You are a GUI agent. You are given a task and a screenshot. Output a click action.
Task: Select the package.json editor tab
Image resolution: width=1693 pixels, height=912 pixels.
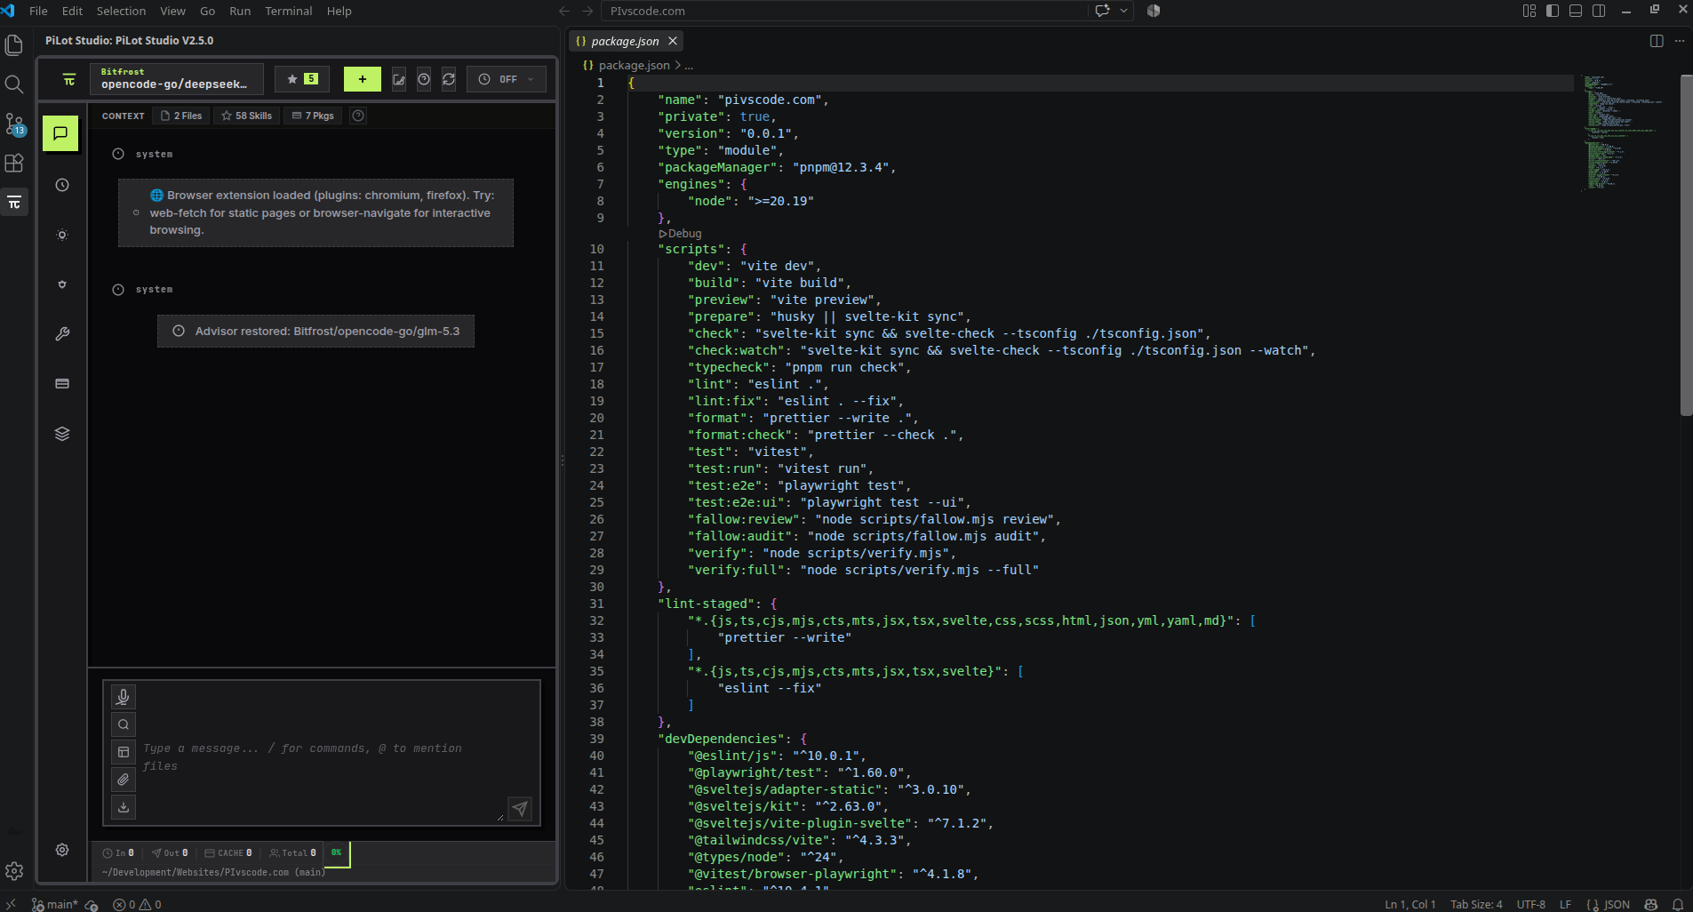click(626, 41)
